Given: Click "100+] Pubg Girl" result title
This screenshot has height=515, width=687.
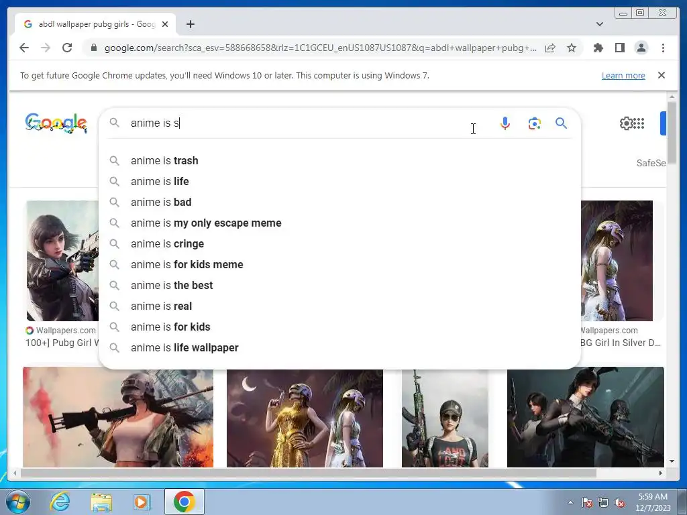Looking at the screenshot, I should point(62,343).
